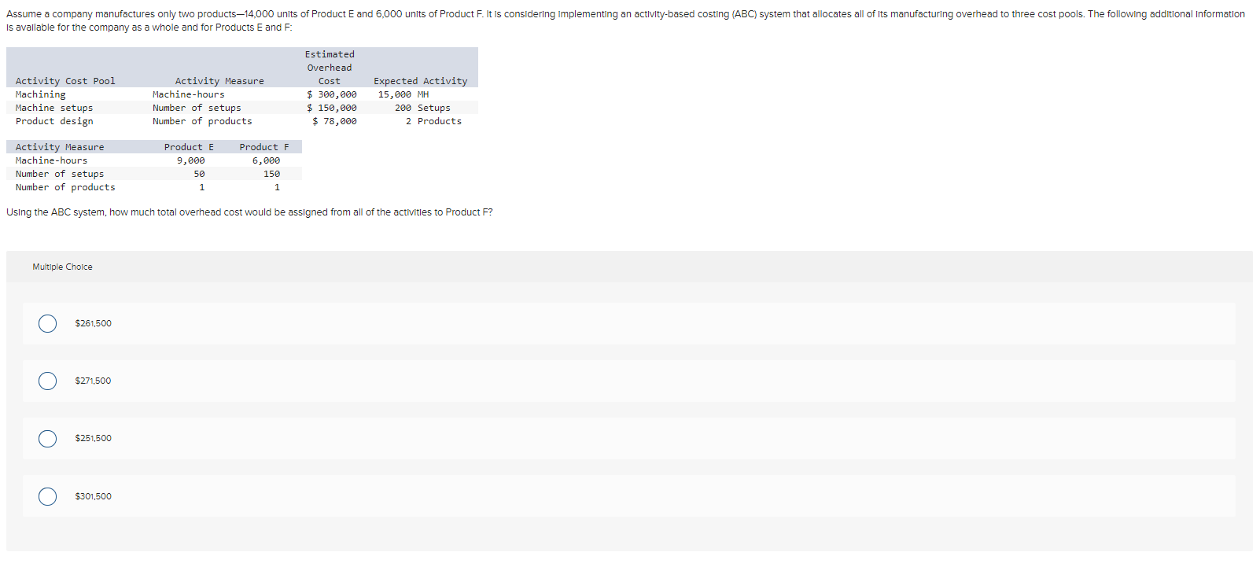Select the $251,500 radio button
Screen dimensions: 1260x578
(x=47, y=439)
